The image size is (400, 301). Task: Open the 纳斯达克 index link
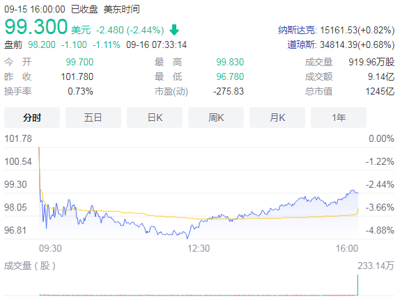[x=296, y=31]
